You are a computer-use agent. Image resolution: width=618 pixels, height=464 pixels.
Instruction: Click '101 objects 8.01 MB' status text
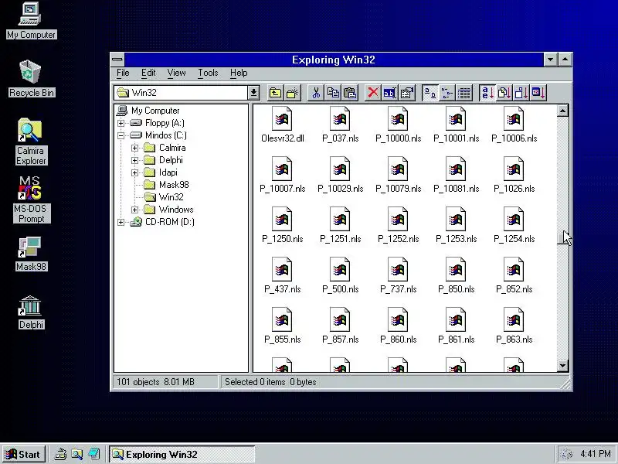click(155, 382)
